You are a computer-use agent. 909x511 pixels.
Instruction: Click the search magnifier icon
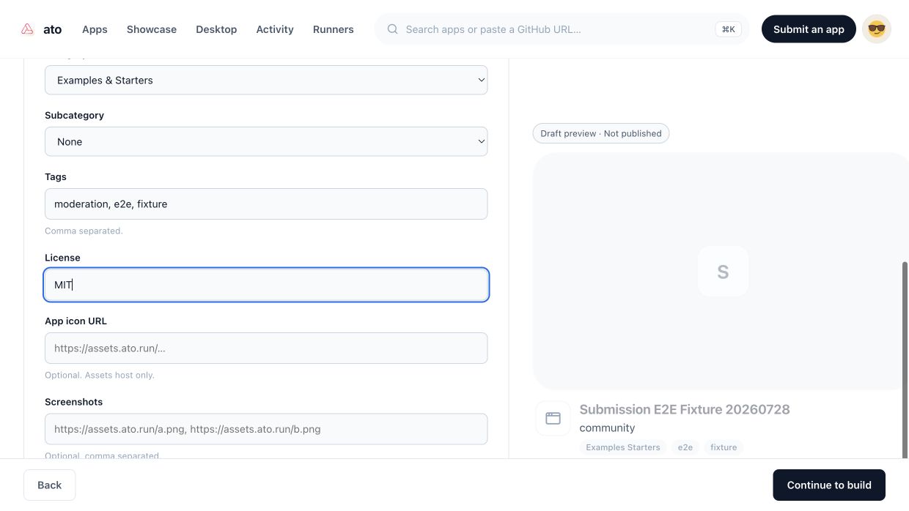[393, 29]
